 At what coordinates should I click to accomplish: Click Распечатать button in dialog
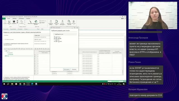pos(67,69)
